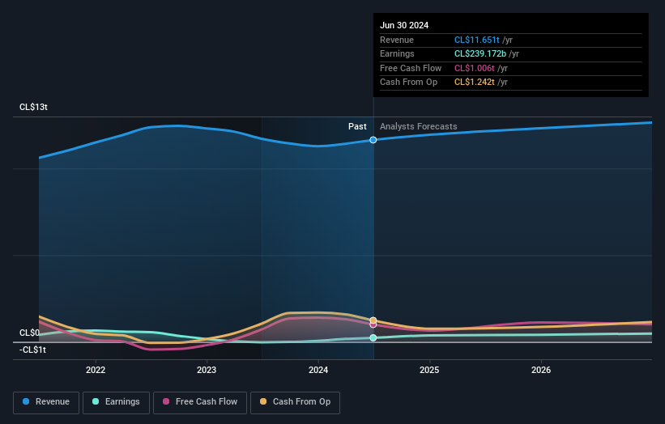Click the Free Cash Flow pink data point marker

coord(373,325)
